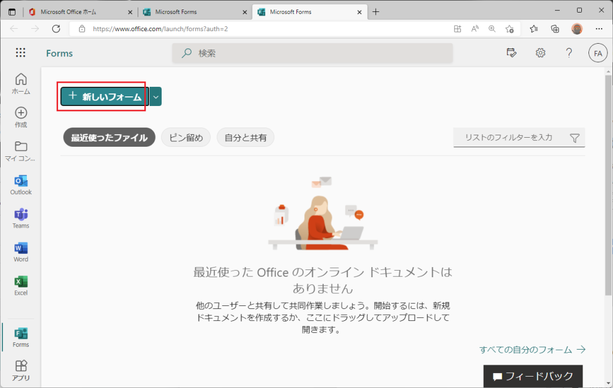Viewport: 613px width, 388px height.
Task: Expand the 新しいフォーム dropdown arrow
Action: click(x=156, y=96)
